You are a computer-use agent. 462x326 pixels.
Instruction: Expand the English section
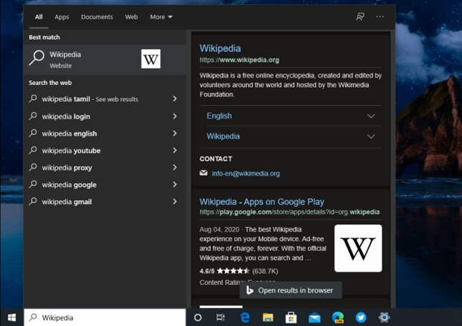click(x=371, y=116)
